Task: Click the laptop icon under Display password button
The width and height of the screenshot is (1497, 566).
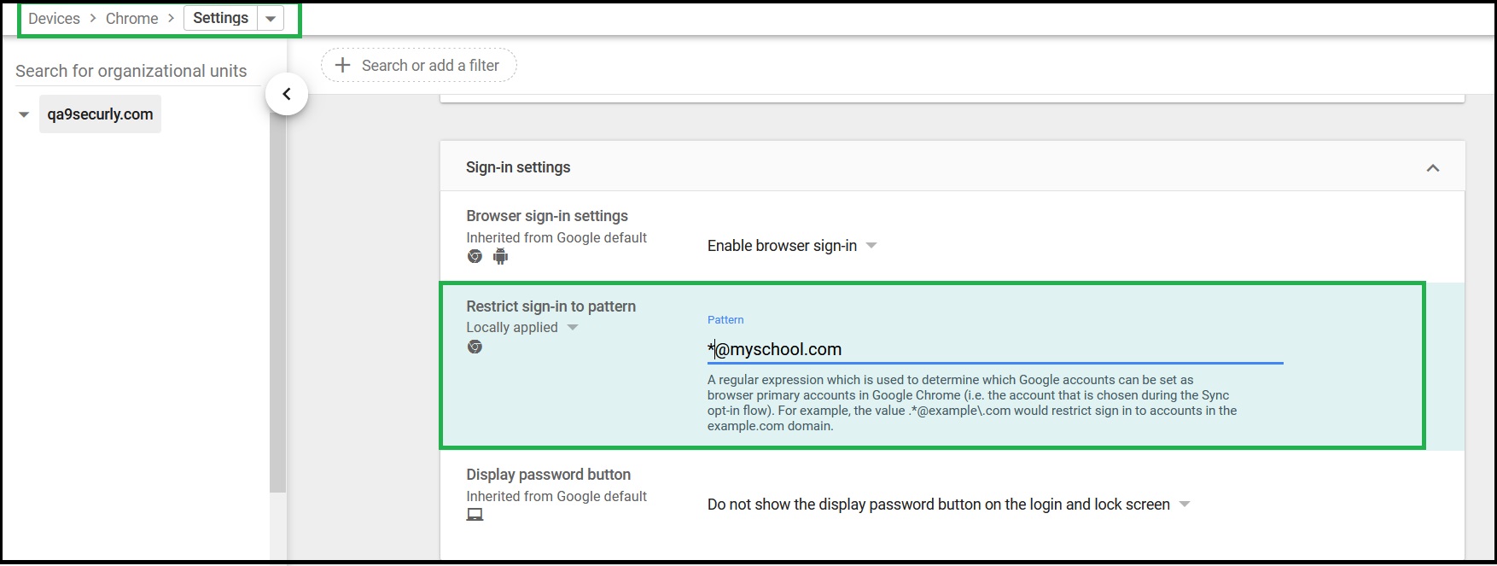Action: (475, 515)
